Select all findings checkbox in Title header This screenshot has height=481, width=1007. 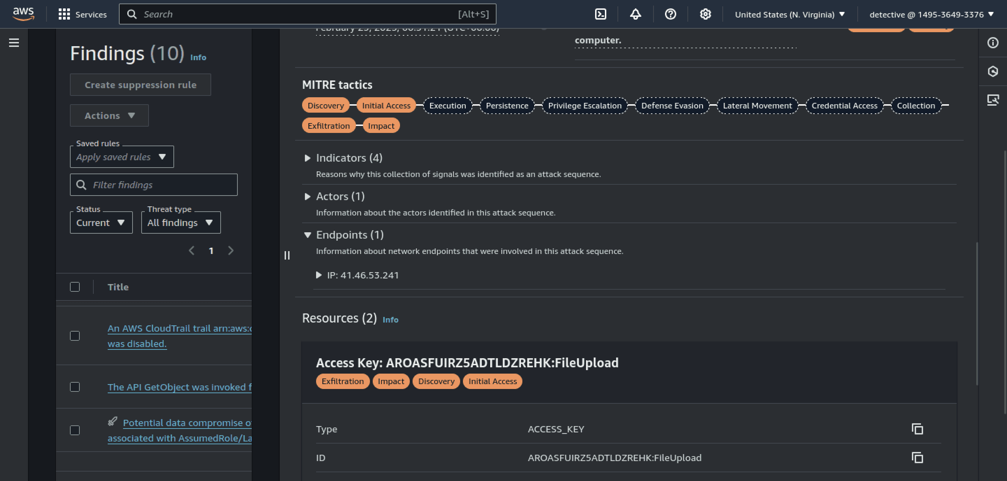point(75,287)
